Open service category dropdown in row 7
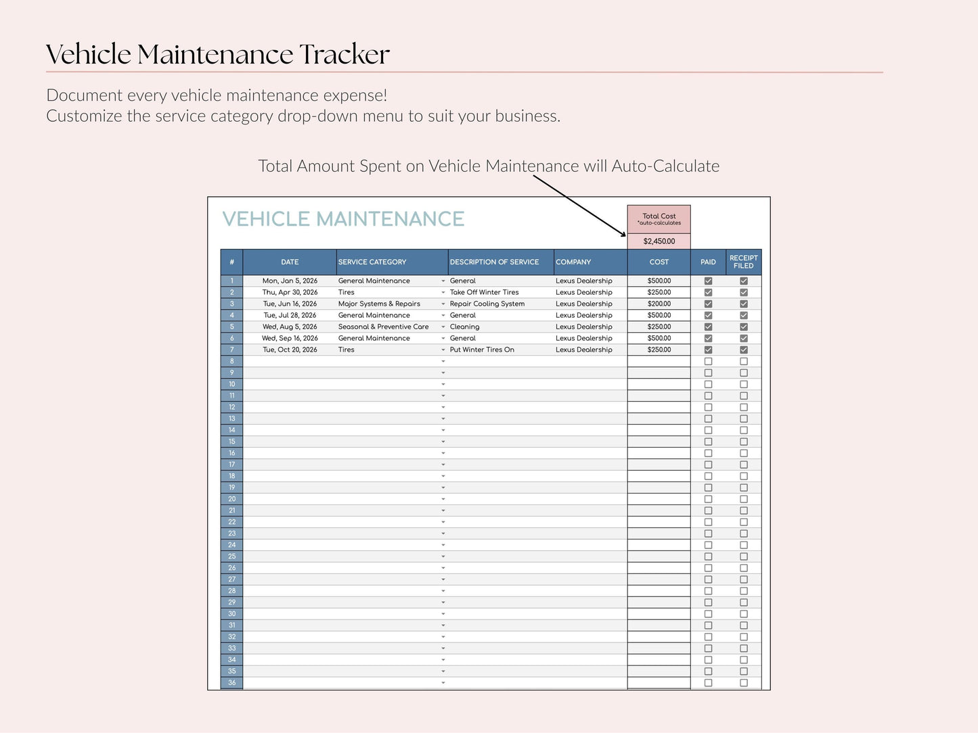Image resolution: width=978 pixels, height=733 pixels. click(443, 350)
